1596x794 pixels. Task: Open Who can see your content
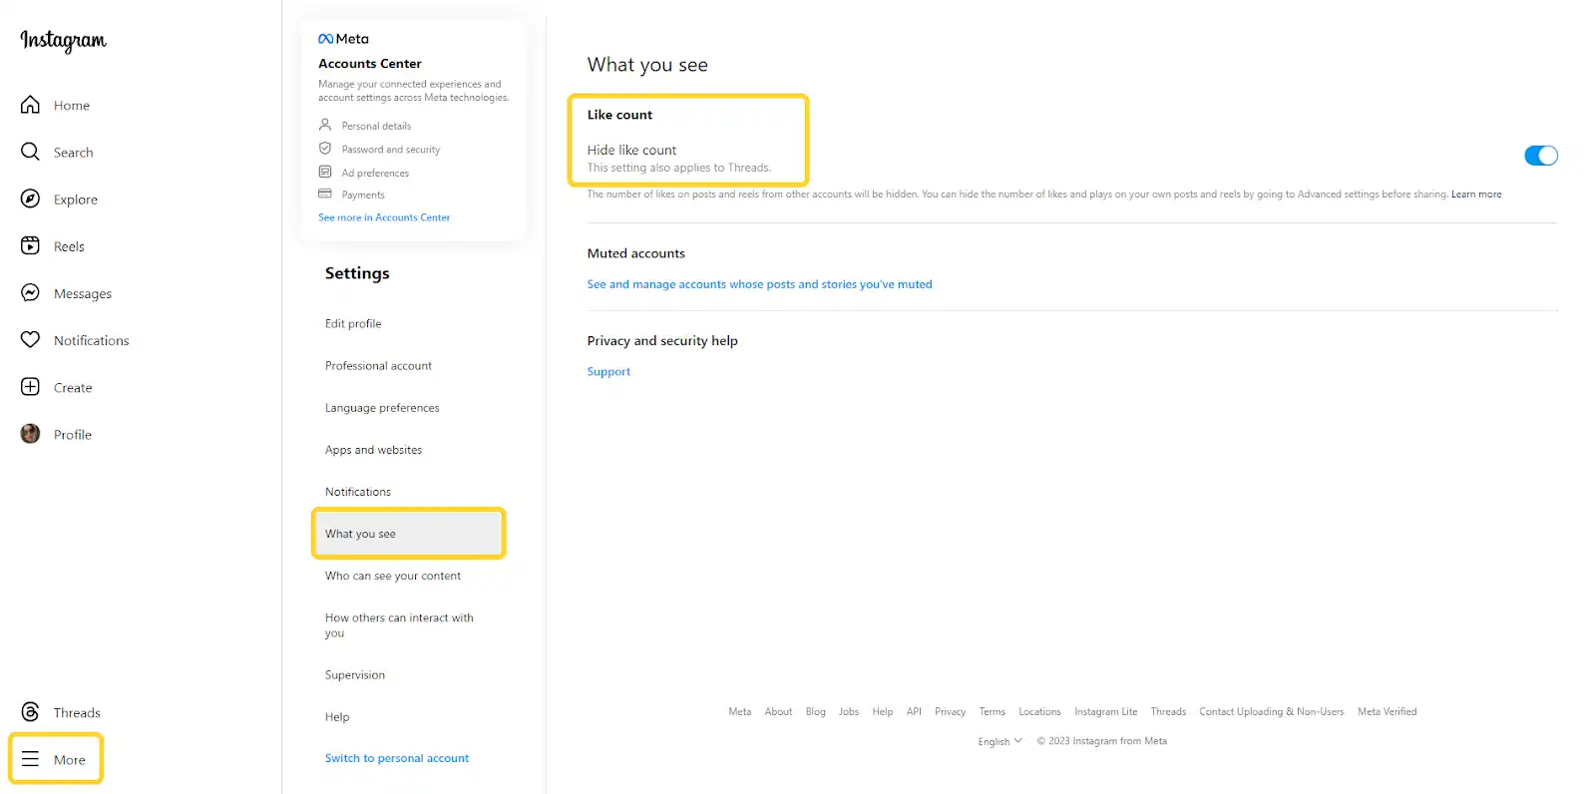point(393,576)
